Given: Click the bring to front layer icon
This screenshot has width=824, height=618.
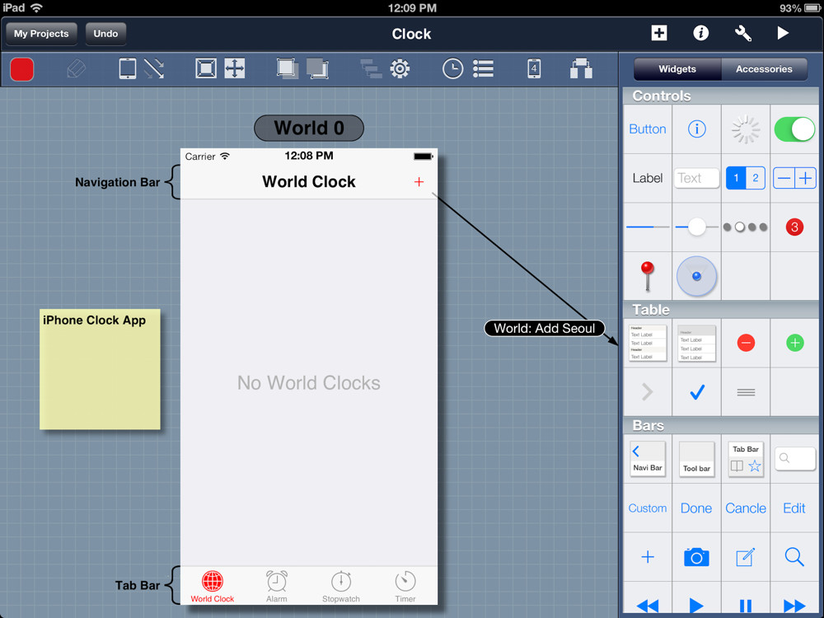Looking at the screenshot, I should [288, 69].
